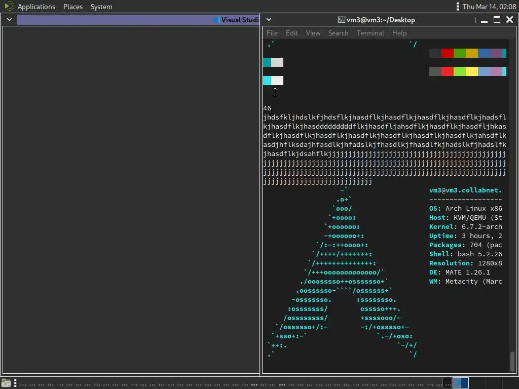This screenshot has width=519, height=389.
Task: Click the clock showing Thu Mar 14, 02:08
Action: (x=489, y=7)
